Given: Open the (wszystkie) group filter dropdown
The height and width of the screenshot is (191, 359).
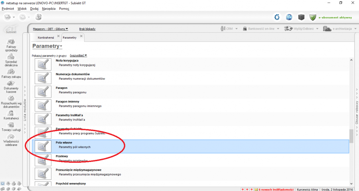Looking at the screenshot, I should pyautogui.click(x=78, y=55).
